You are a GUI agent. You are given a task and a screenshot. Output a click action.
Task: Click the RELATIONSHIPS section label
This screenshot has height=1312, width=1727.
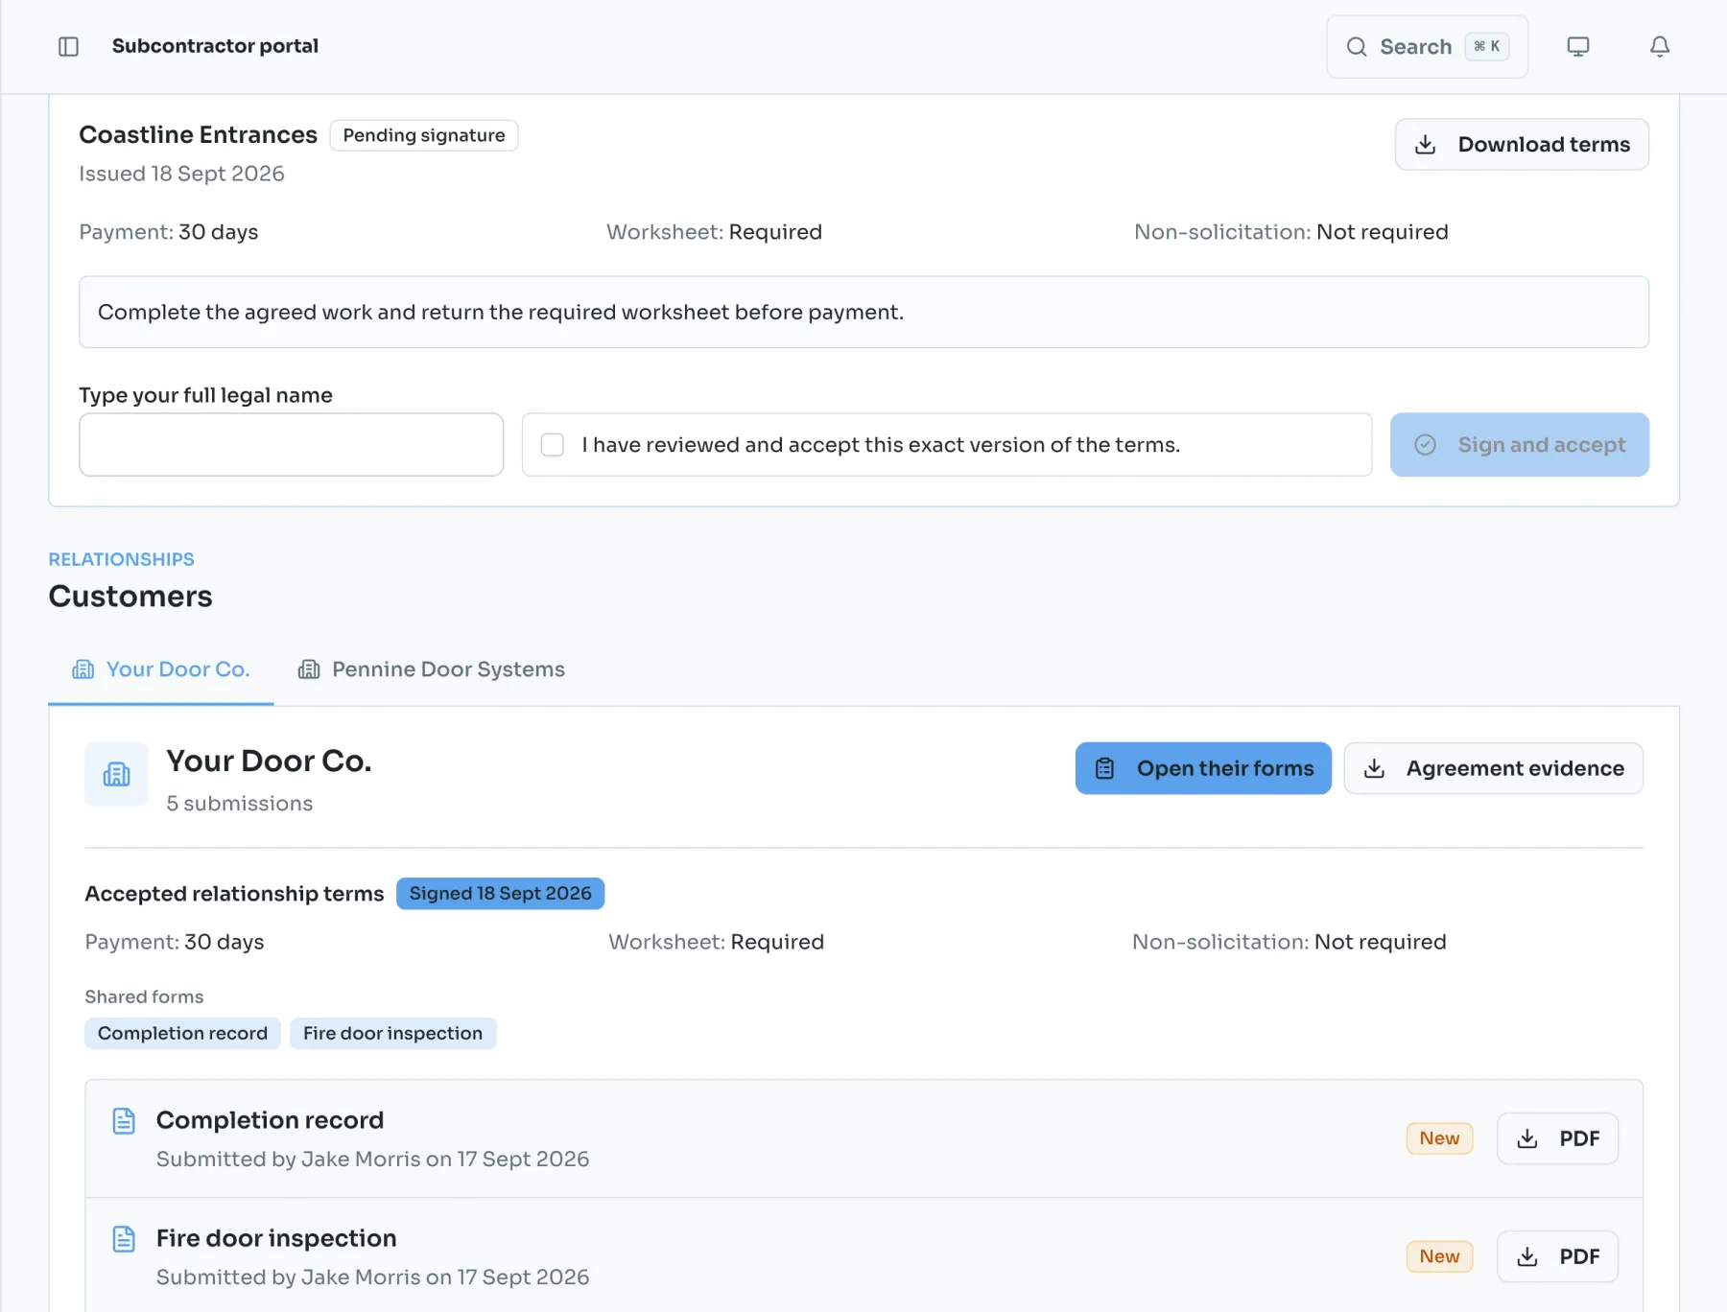pyautogui.click(x=121, y=559)
